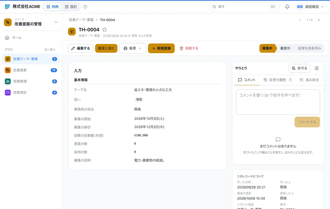
Task: Open the 変更の履歴 tab
Action: coord(278,80)
